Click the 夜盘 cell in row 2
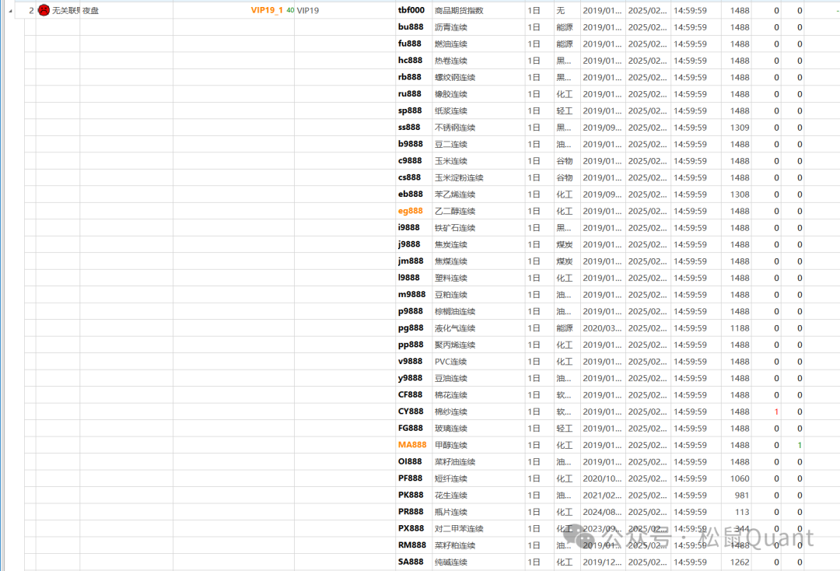 click(91, 11)
